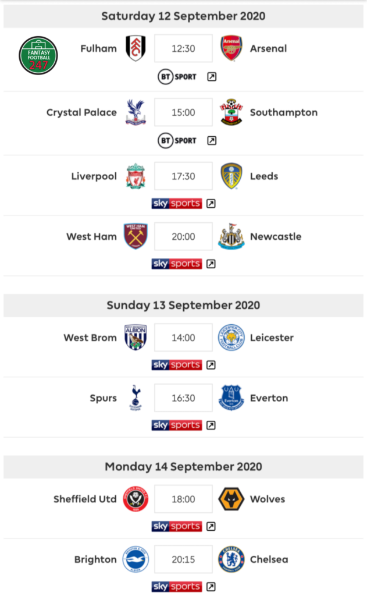The image size is (367, 596).
Task: Click Sky Sports logo under Spurs v Everton
Action: (x=177, y=425)
